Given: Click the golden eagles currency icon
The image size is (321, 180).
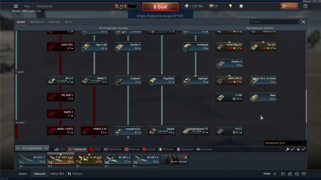Looking at the screenshot, I should point(211,6).
